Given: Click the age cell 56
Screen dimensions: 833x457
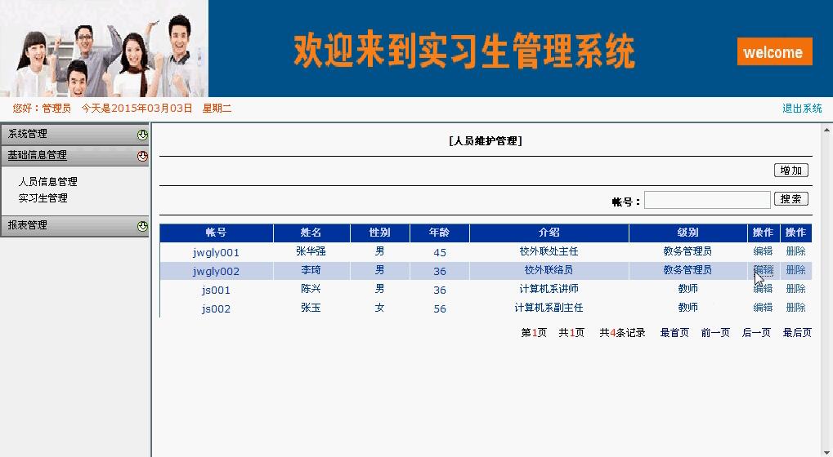Looking at the screenshot, I should tap(440, 308).
